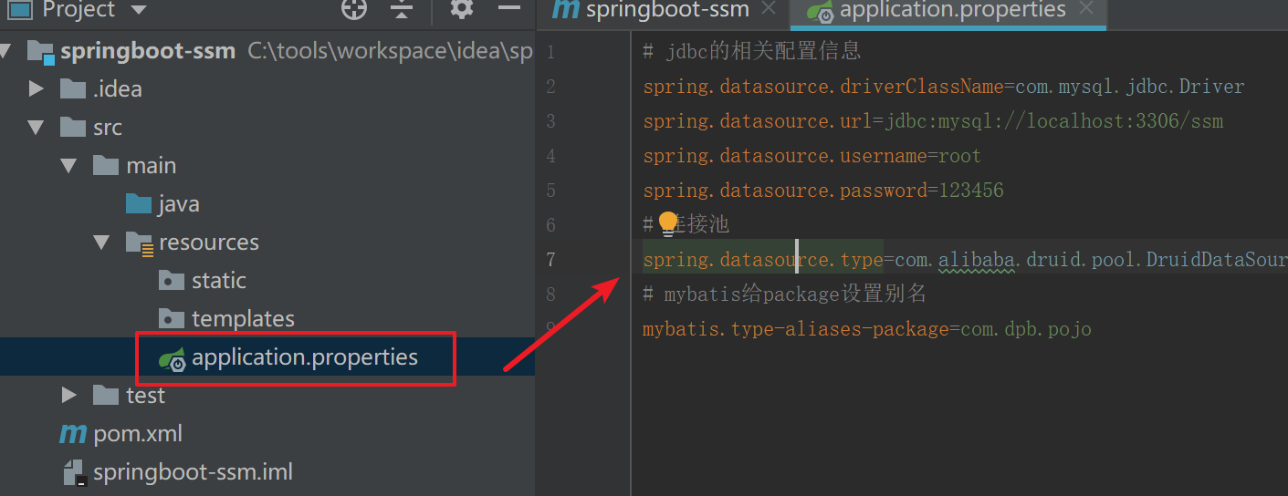Click the jdbc comment on line 1
This screenshot has height=496, width=1288.
pos(751,52)
